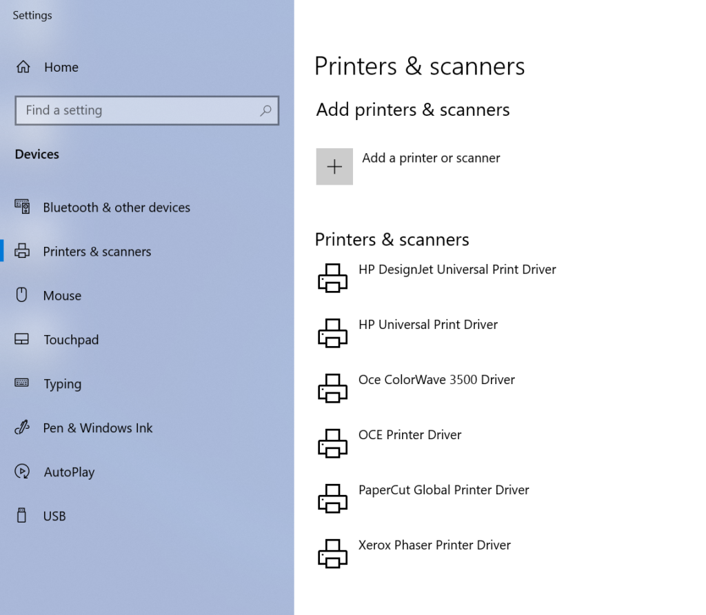This screenshot has width=706, height=615.
Task: Click the printer icon beside Xerox Phaser Printer Driver
Action: coord(333,553)
